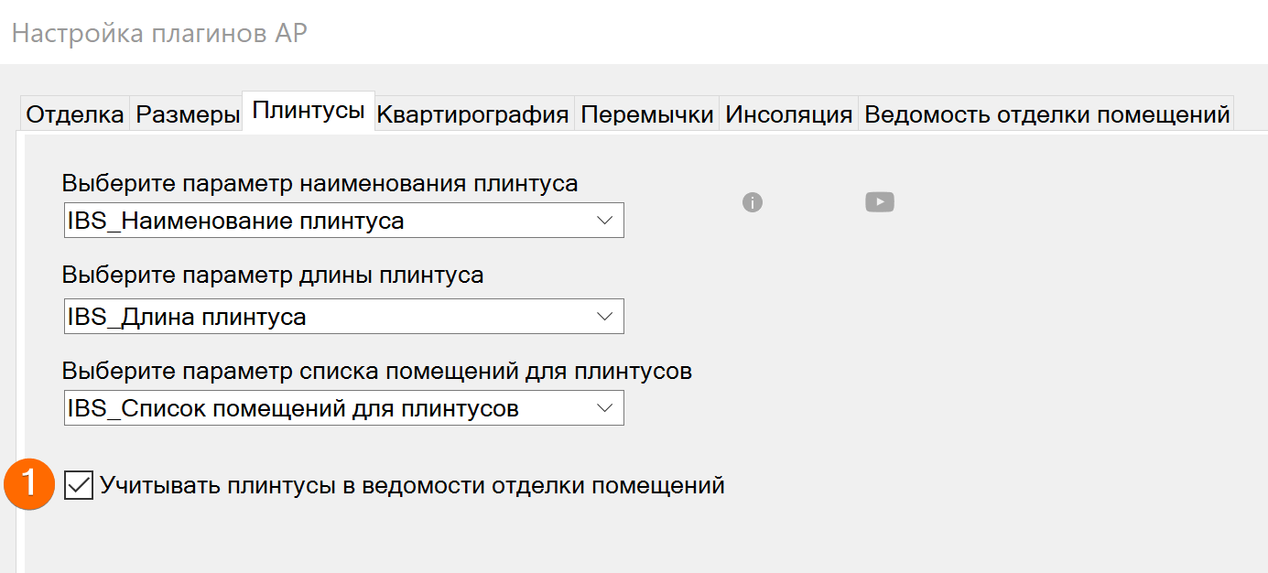
Task: Toggle Учитывать плинтусы в ведомости checkbox
Action: point(79,485)
